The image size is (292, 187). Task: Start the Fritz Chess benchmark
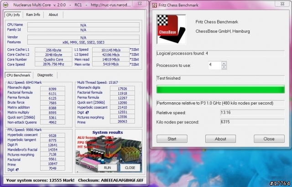click(172, 139)
